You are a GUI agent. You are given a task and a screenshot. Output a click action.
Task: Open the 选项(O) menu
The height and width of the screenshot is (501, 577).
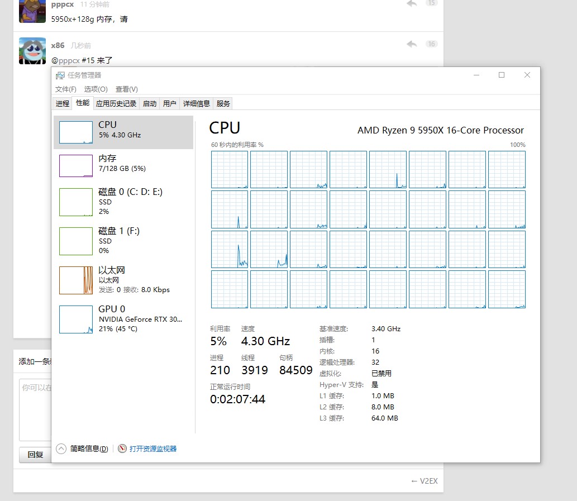pyautogui.click(x=96, y=89)
